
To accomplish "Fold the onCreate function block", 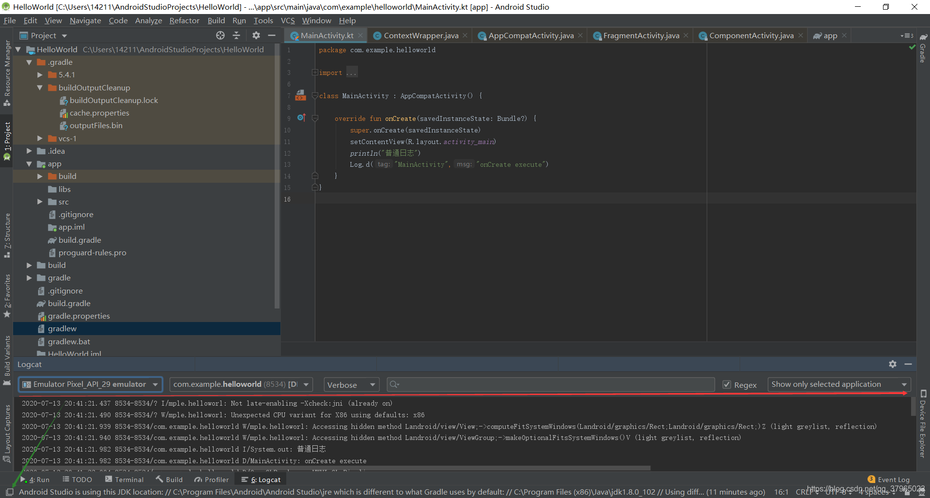I will (x=315, y=118).
